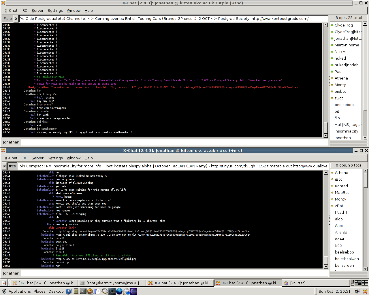369x295 pixels.
Task: Open the smiley face messenger launcher
Action: click(90, 291)
